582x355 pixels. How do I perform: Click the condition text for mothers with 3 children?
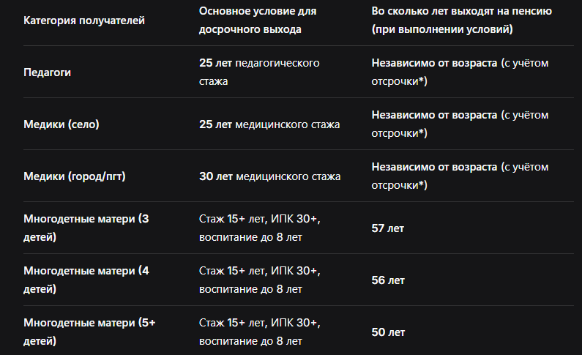[x=259, y=228]
